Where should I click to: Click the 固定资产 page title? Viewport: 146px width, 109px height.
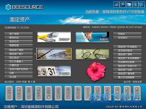tap(20, 19)
